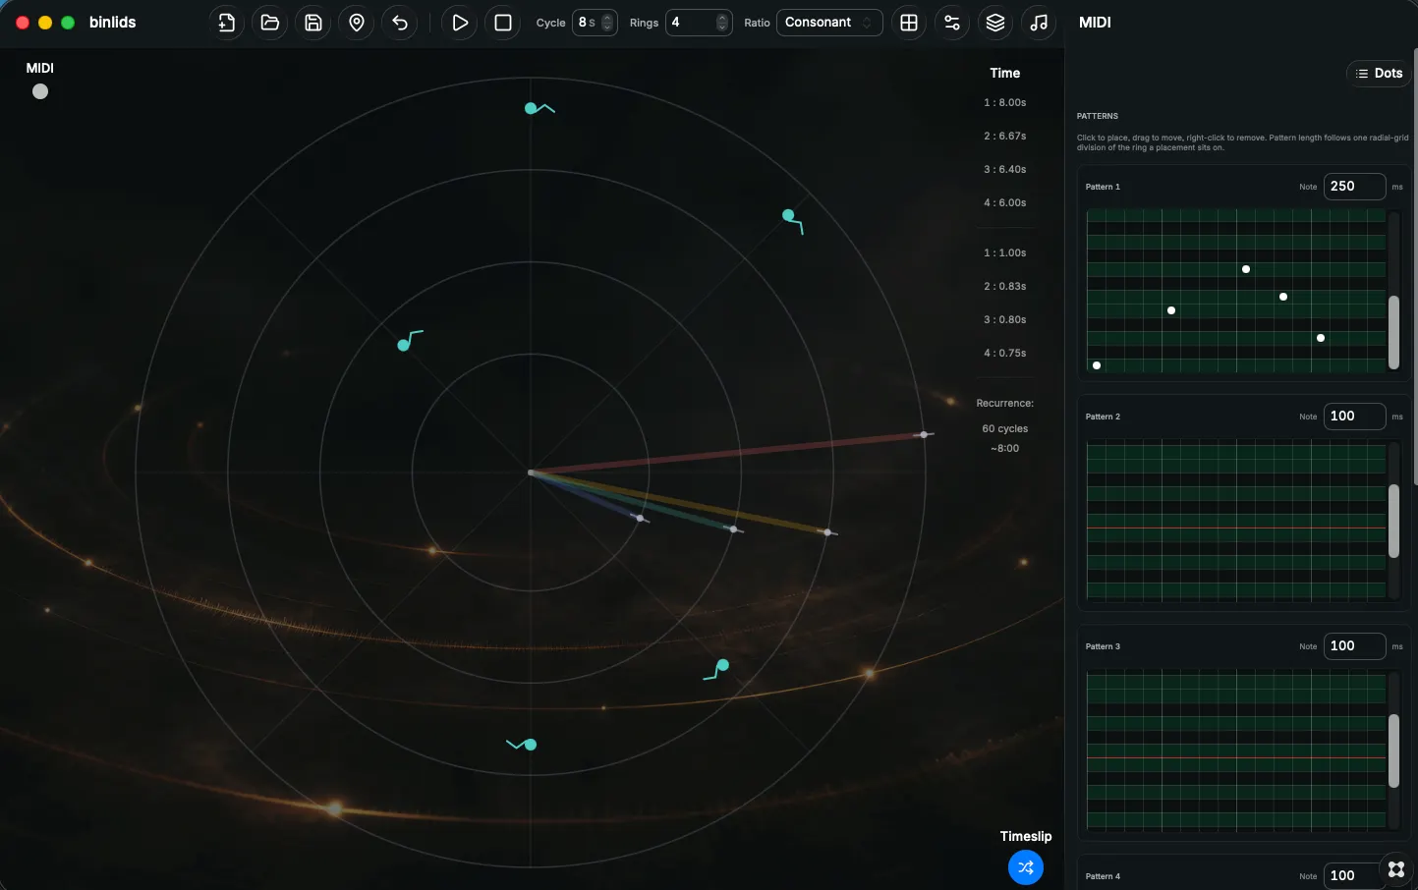The image size is (1418, 890).
Task: Open the layers stack icon
Action: coord(995,23)
